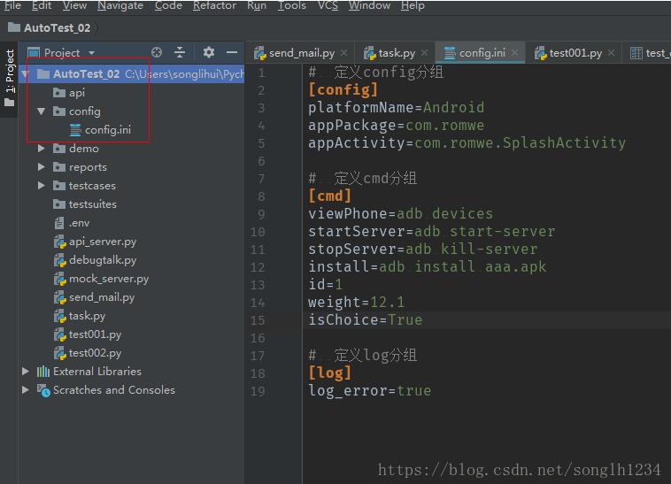Open the Refactor menu
Screen dimensions: 671x484
214,5
